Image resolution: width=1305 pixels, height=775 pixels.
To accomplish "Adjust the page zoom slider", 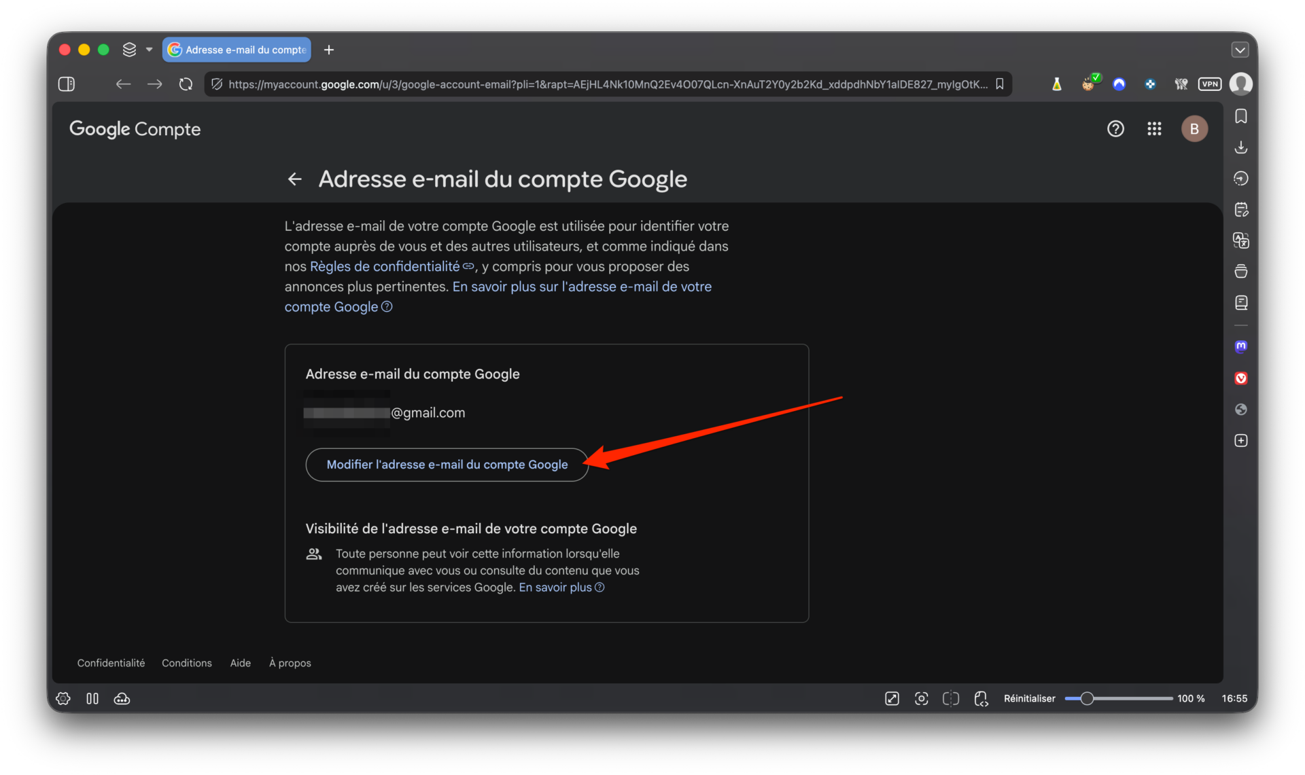I will (1119, 698).
